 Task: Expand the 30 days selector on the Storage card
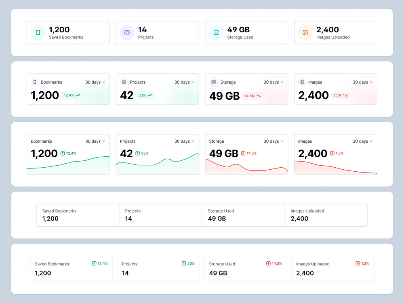(x=274, y=82)
